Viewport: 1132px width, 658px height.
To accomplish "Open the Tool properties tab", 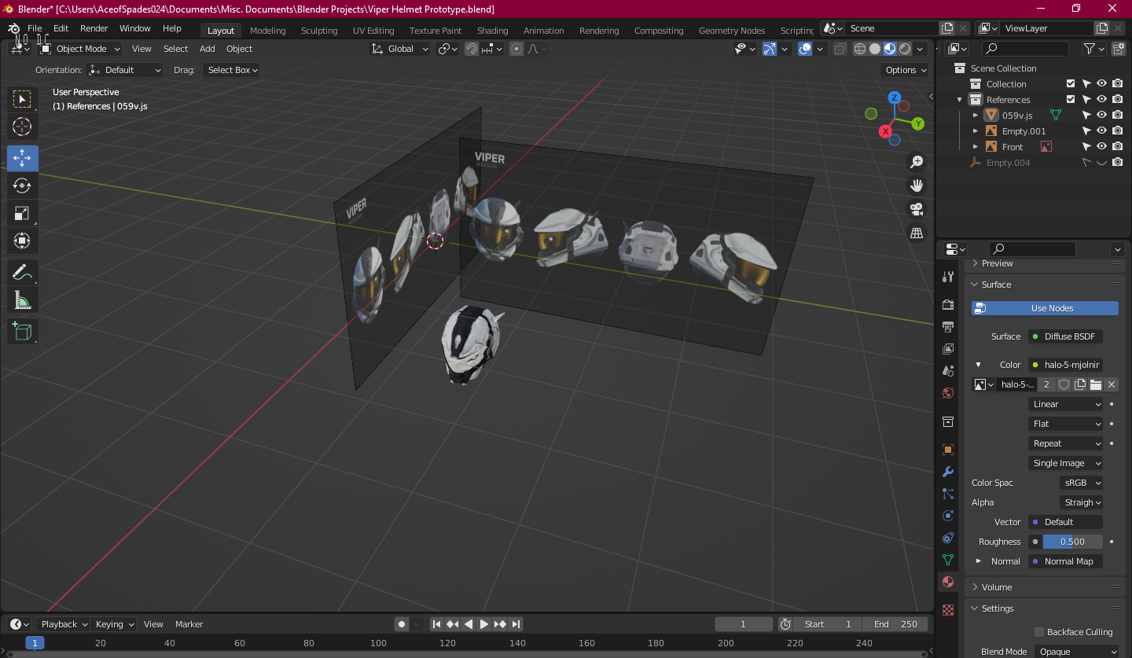I will point(948,277).
